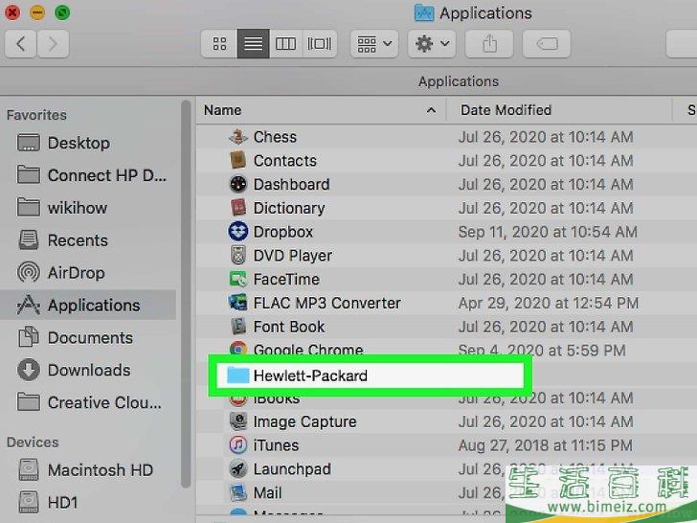Click the Downloads arrow icon
The image size is (697, 523).
[x=29, y=370]
